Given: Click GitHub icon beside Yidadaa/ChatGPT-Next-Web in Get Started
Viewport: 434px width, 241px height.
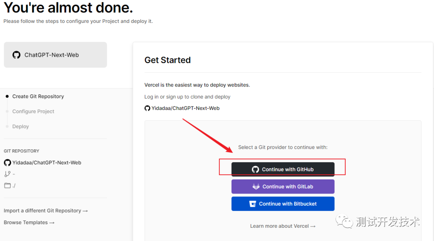Looking at the screenshot, I should [147, 108].
